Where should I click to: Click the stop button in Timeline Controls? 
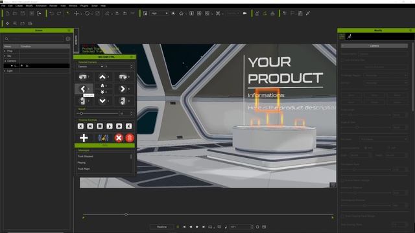coord(100,126)
